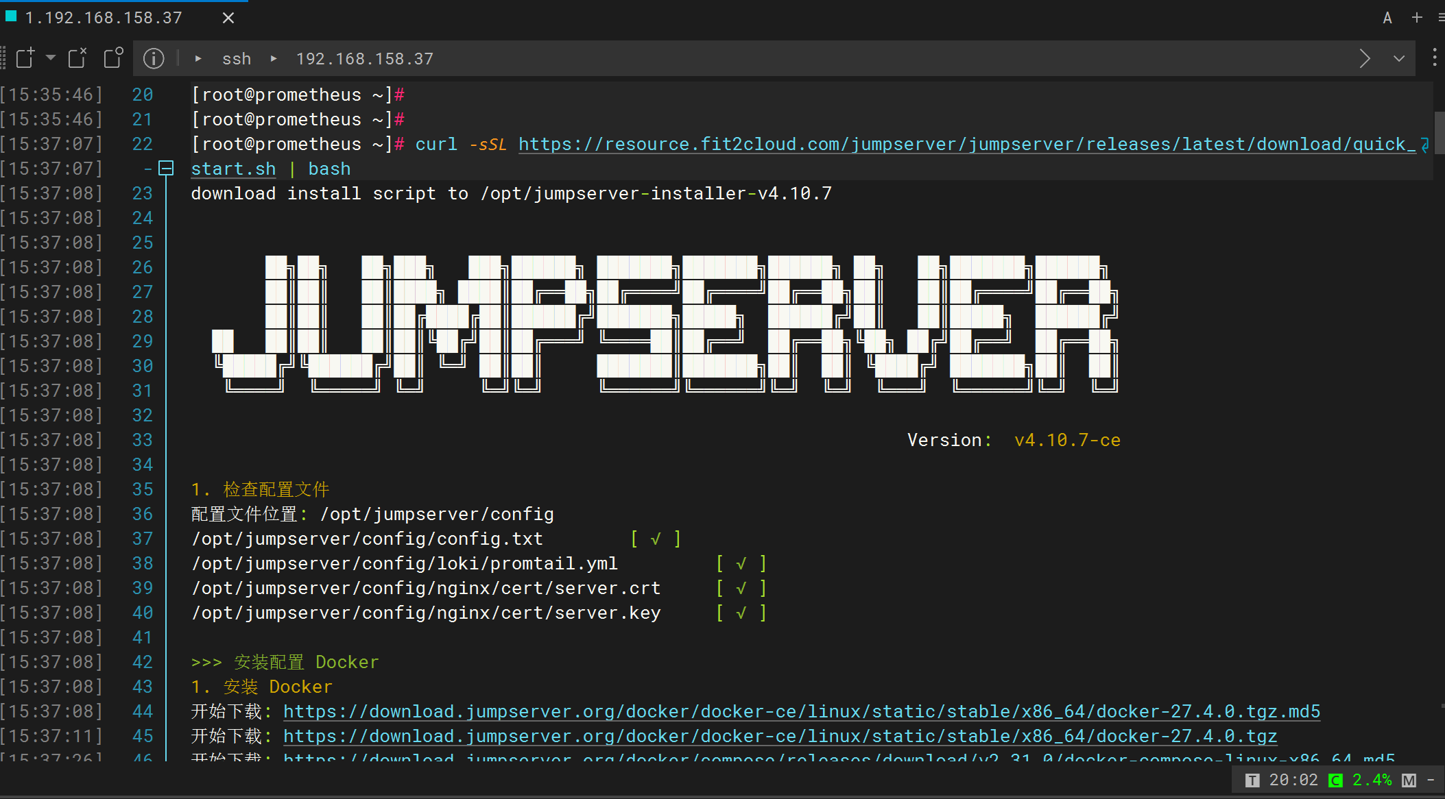Click the check mark beside server.key
1445x799 pixels.
pos(741,613)
